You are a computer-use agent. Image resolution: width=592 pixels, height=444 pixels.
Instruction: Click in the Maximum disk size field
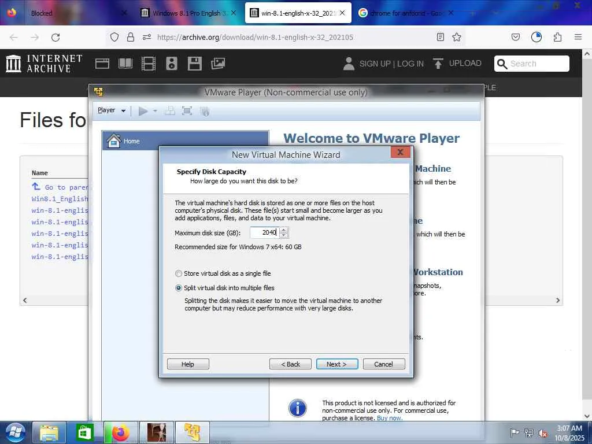point(264,232)
